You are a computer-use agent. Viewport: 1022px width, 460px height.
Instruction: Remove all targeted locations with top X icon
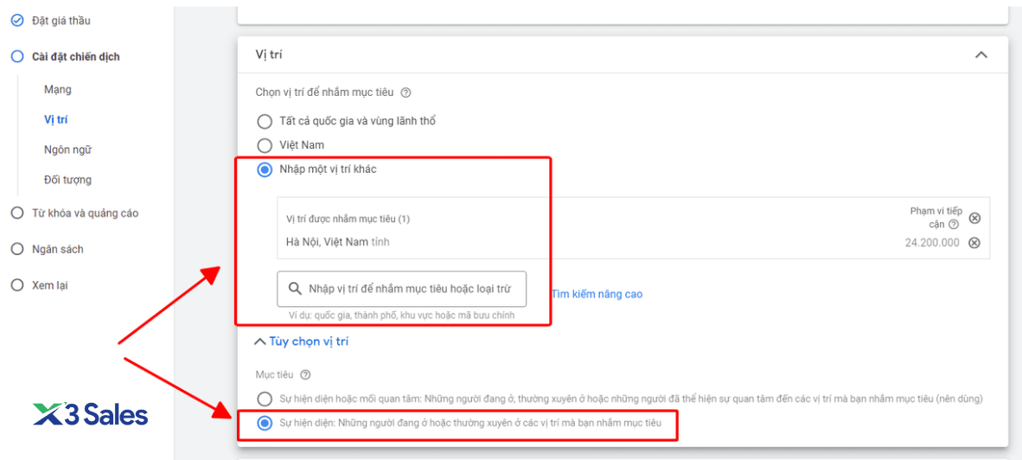coord(974,218)
